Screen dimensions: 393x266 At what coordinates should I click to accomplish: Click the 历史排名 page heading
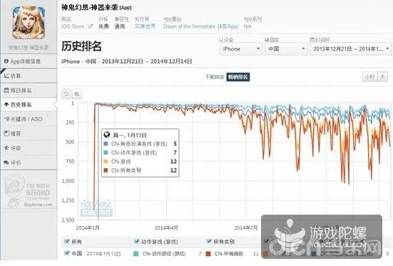(x=81, y=46)
